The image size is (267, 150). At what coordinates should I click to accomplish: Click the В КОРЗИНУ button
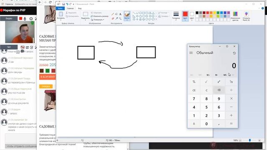pyautogui.click(x=48, y=77)
